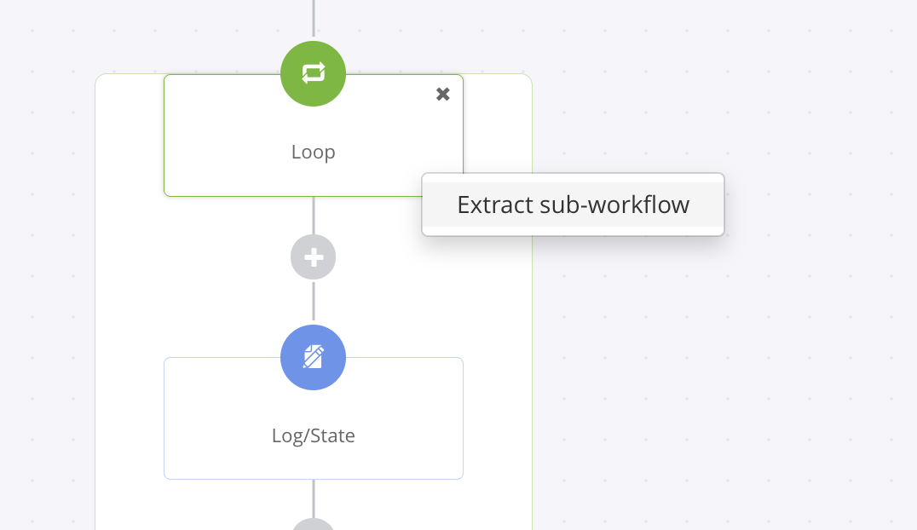This screenshot has width=917, height=530.
Task: Choose Extract sub-workflow from the context menu
Action: tap(573, 205)
